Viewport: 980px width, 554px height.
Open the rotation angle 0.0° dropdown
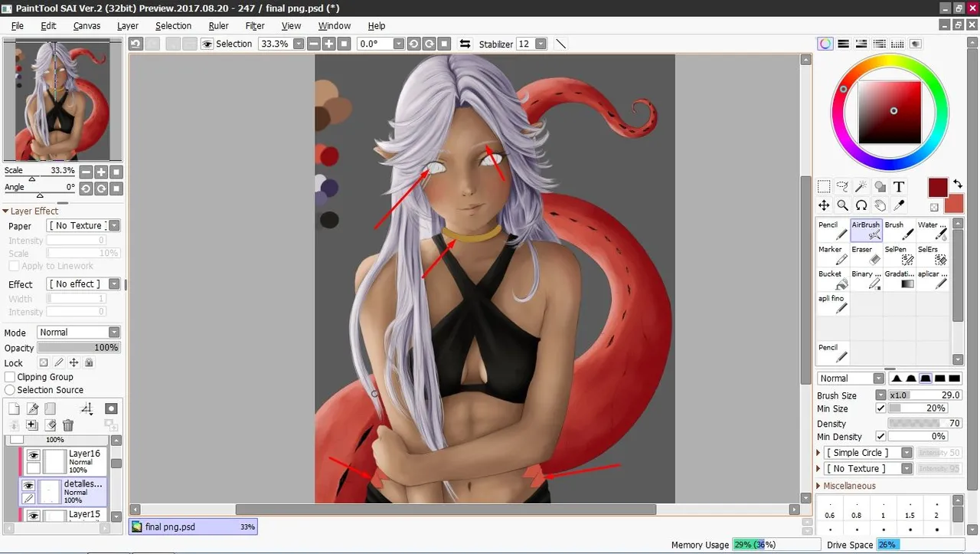tap(398, 44)
